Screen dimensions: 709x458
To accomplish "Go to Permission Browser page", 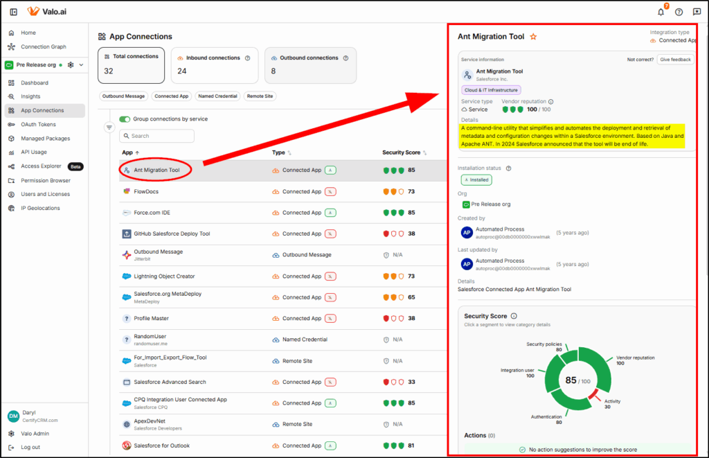I will click(45, 180).
